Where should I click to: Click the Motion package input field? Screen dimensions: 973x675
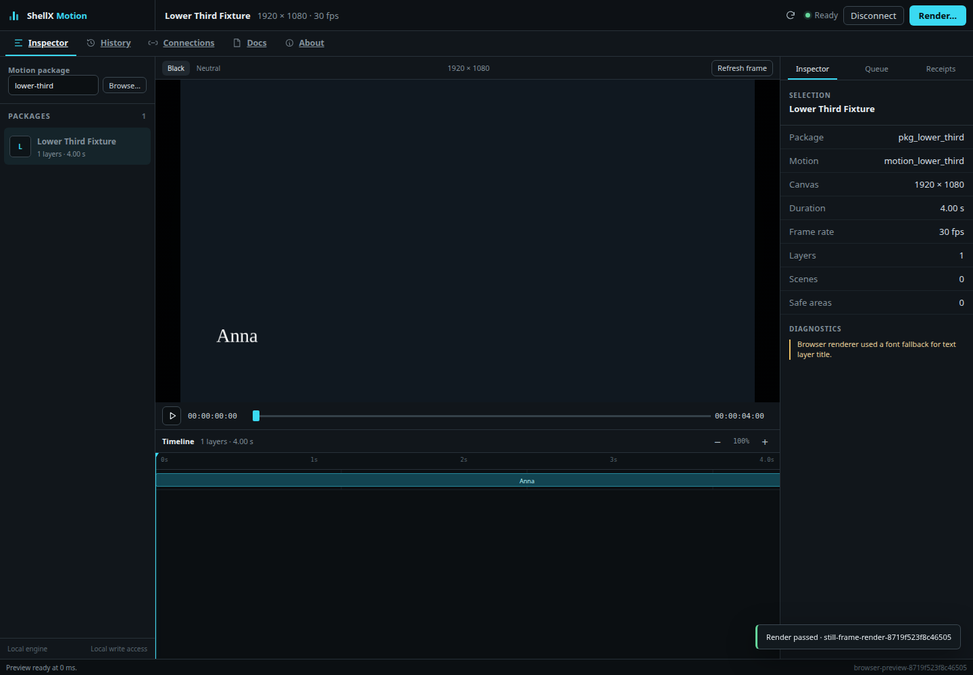coord(53,86)
